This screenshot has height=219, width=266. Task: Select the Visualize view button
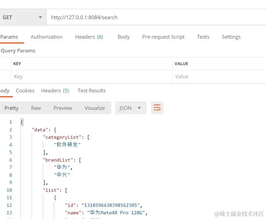(94, 108)
